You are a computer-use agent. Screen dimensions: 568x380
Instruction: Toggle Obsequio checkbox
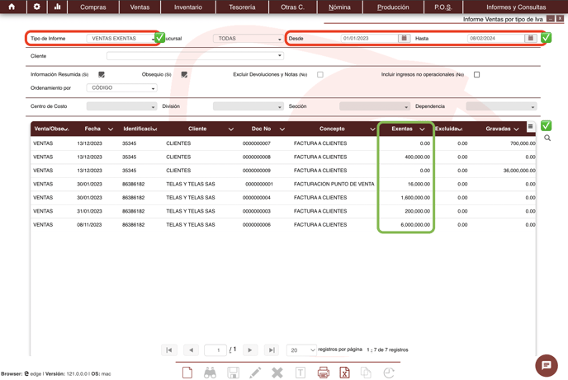coord(184,74)
